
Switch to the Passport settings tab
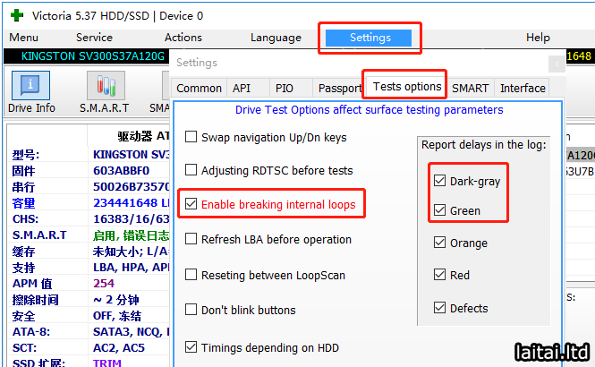(x=340, y=89)
